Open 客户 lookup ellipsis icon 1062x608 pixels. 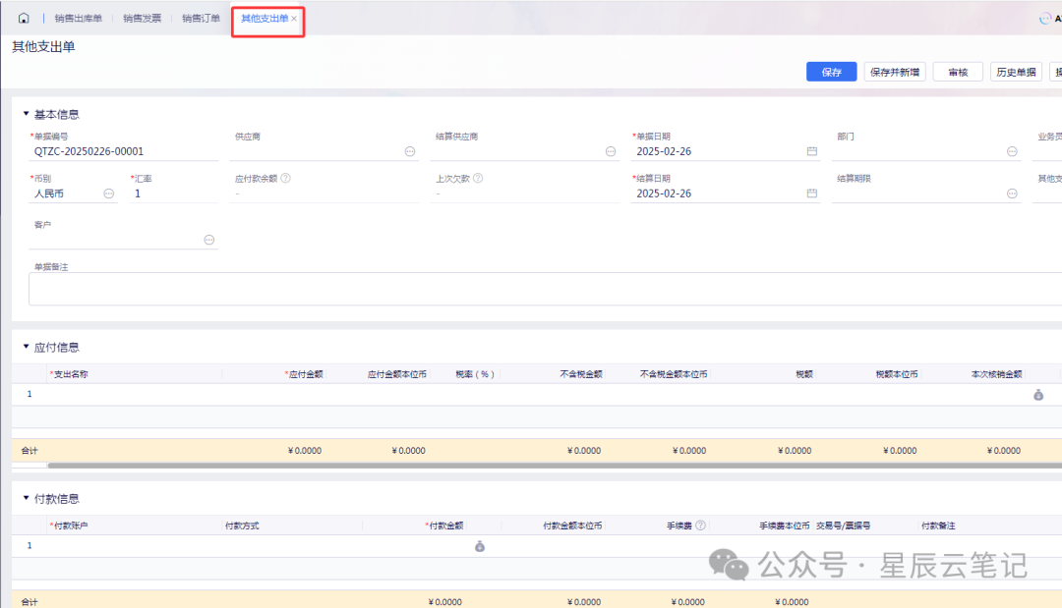(x=208, y=240)
